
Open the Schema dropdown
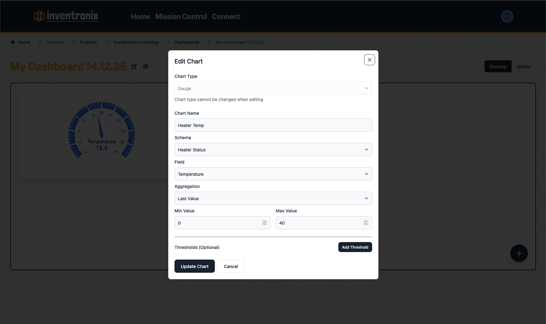point(273,149)
